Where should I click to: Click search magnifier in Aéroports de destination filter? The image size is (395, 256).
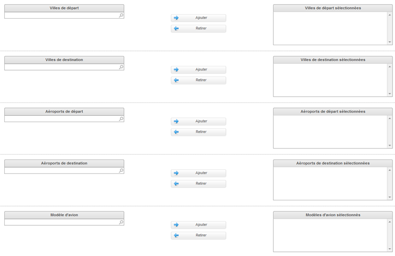[x=121, y=170]
